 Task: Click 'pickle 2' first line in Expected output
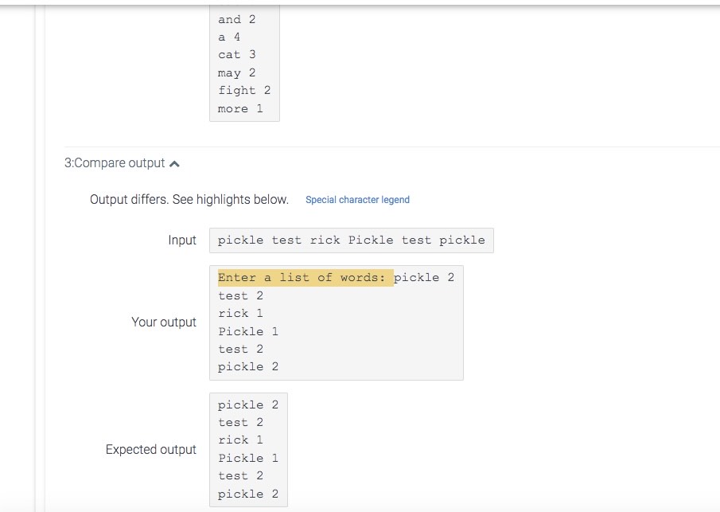coord(248,405)
